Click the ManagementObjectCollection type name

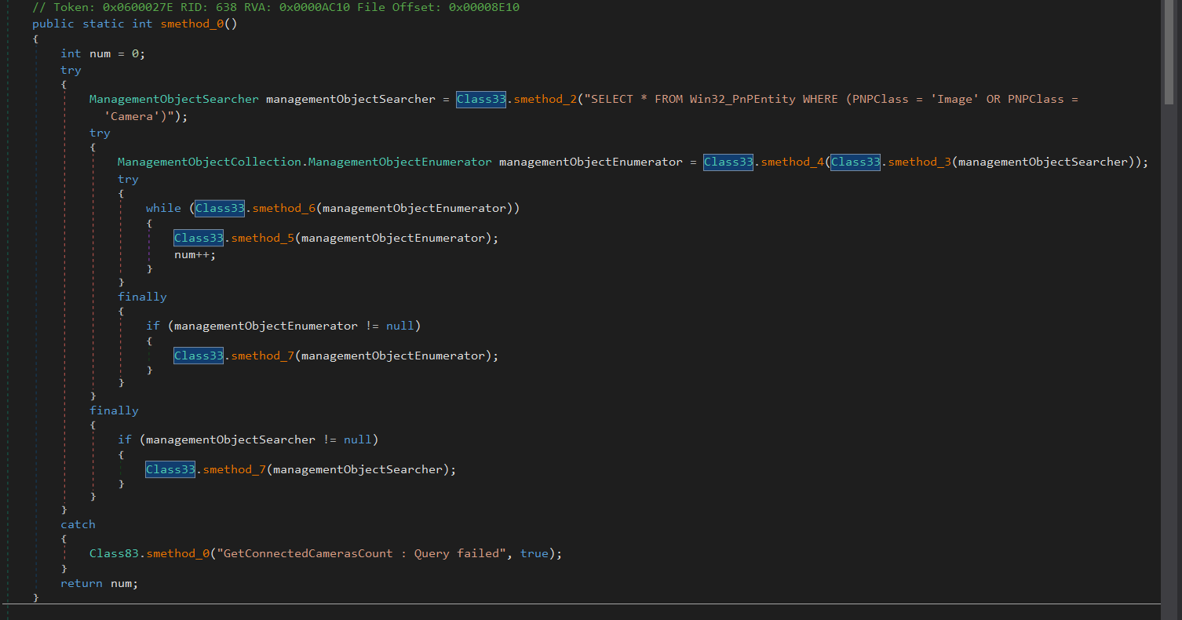(210, 162)
